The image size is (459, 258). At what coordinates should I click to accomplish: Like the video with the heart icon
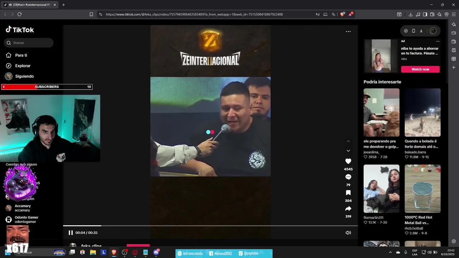[x=348, y=161]
